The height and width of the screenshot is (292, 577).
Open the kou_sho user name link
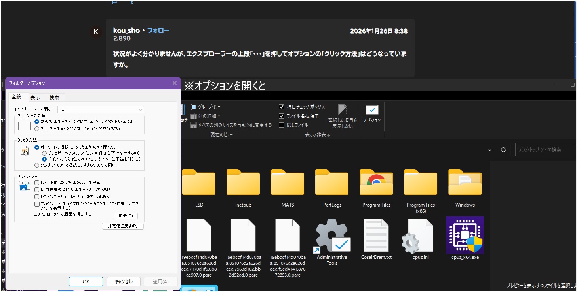tap(126, 30)
